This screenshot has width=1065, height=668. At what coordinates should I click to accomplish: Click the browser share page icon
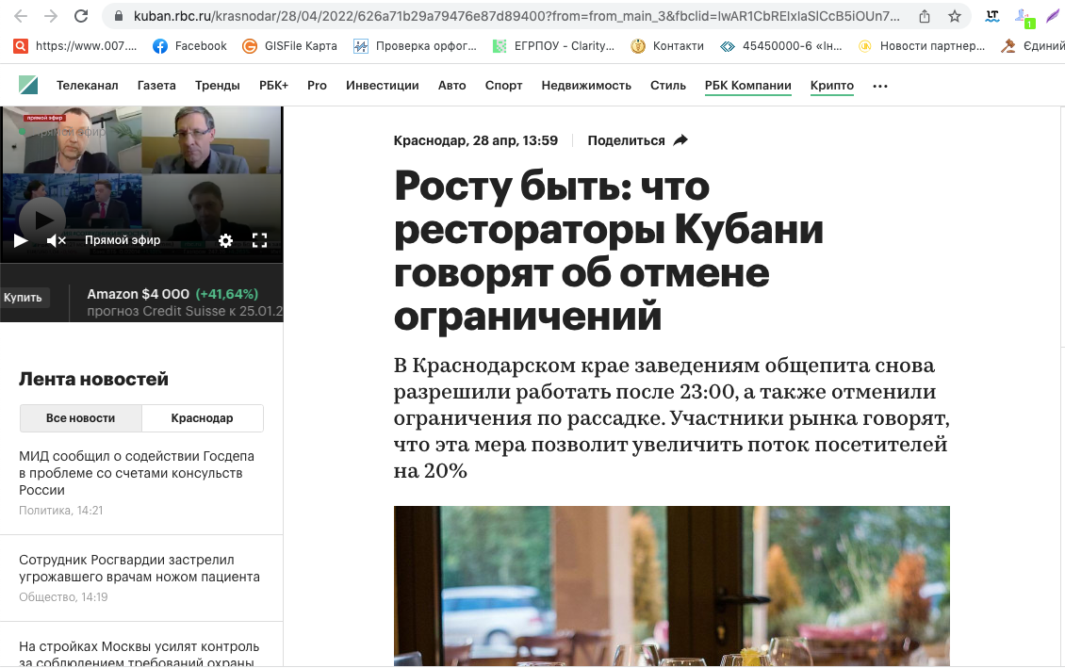925,16
